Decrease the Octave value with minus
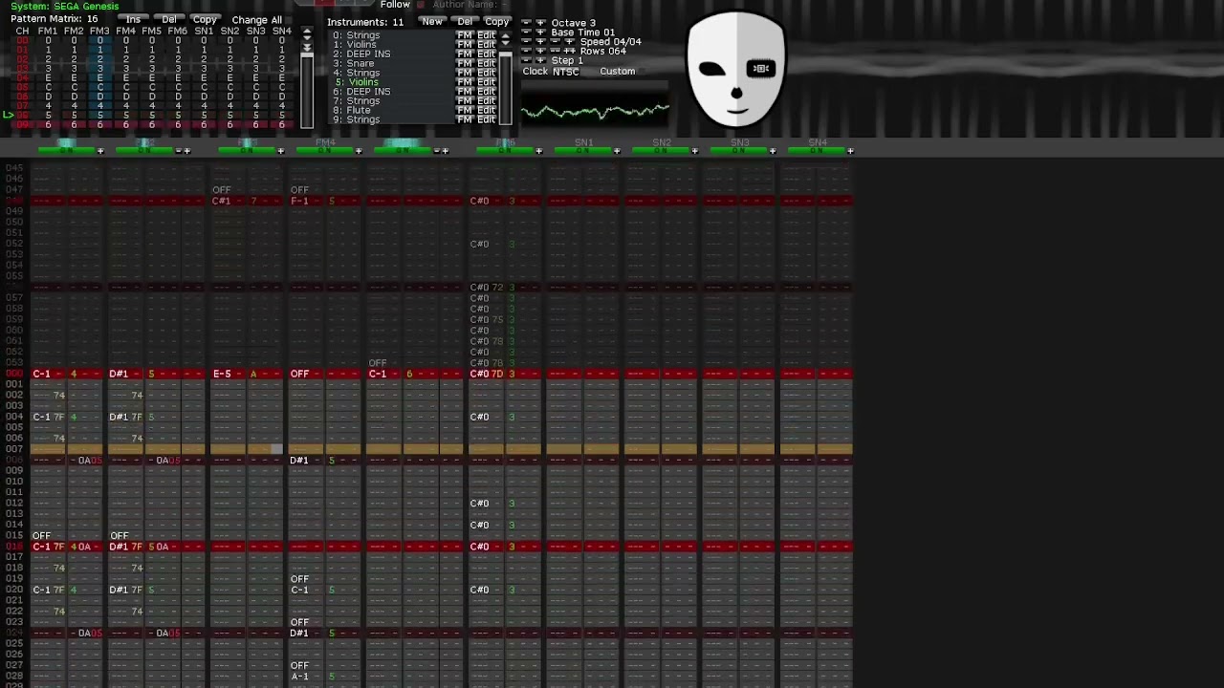This screenshot has height=688, width=1224. click(x=526, y=23)
